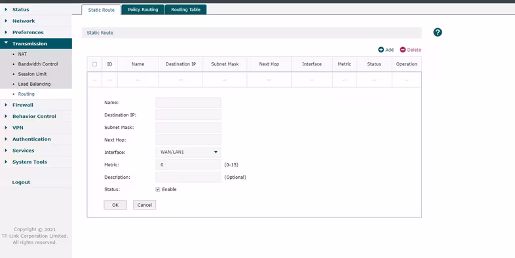The width and height of the screenshot is (515, 258).
Task: Click the red Delete minus icon
Action: (x=403, y=50)
